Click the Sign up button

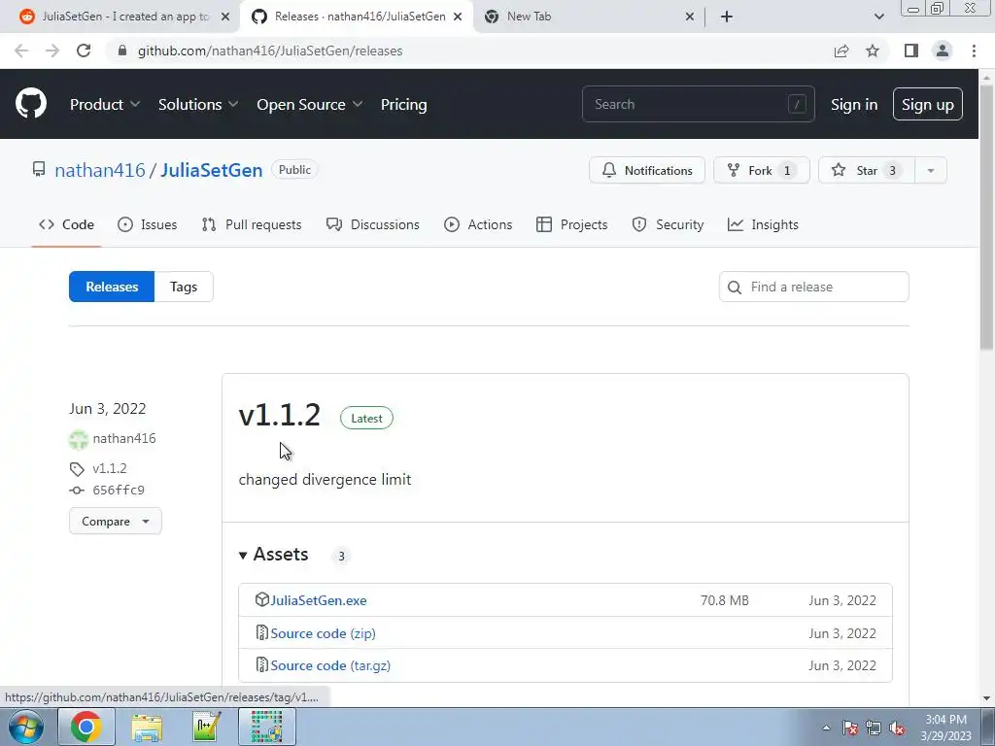click(x=928, y=104)
